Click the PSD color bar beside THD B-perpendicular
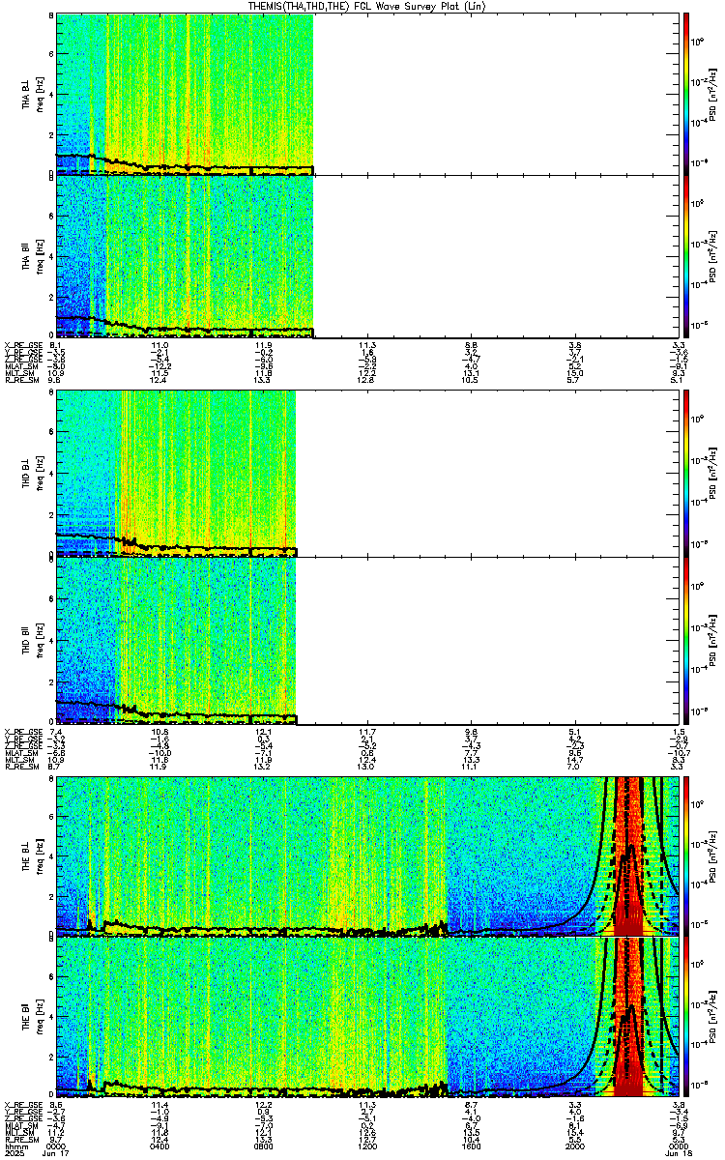 [x=686, y=473]
